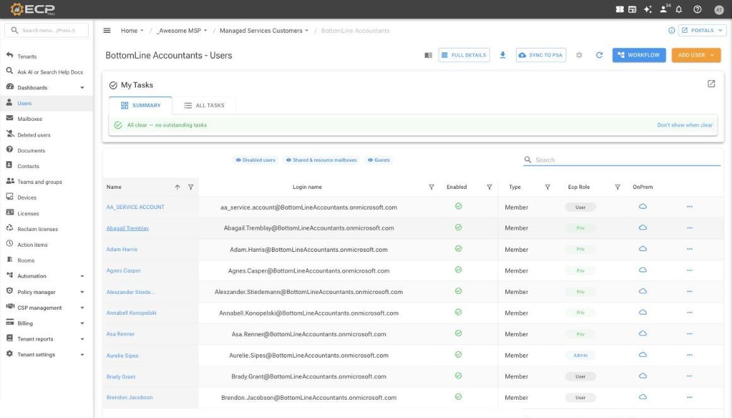
Task: Toggle Guests visibility filter
Action: click(379, 160)
